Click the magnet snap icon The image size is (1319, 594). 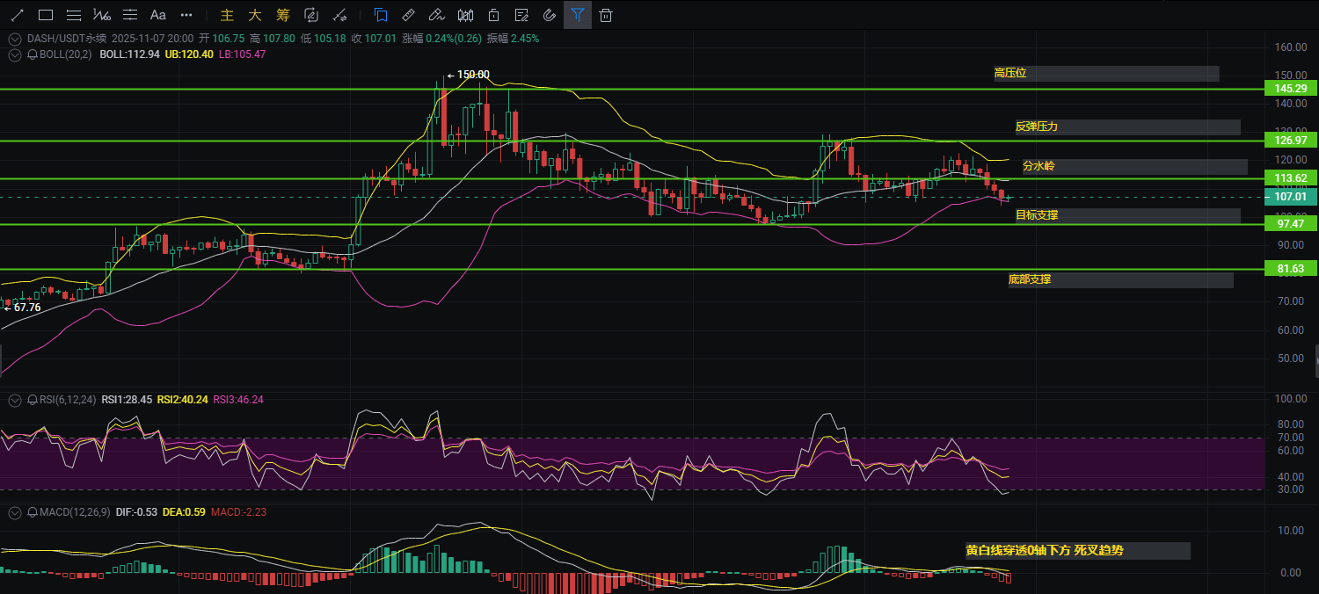(550, 15)
